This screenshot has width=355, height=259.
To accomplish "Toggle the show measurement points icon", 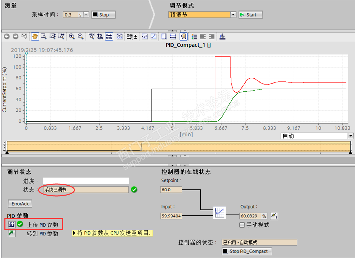I will tap(145, 36).
